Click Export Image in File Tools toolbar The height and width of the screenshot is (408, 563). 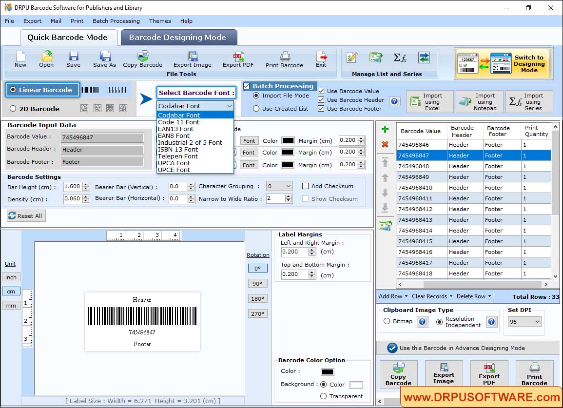(x=193, y=59)
